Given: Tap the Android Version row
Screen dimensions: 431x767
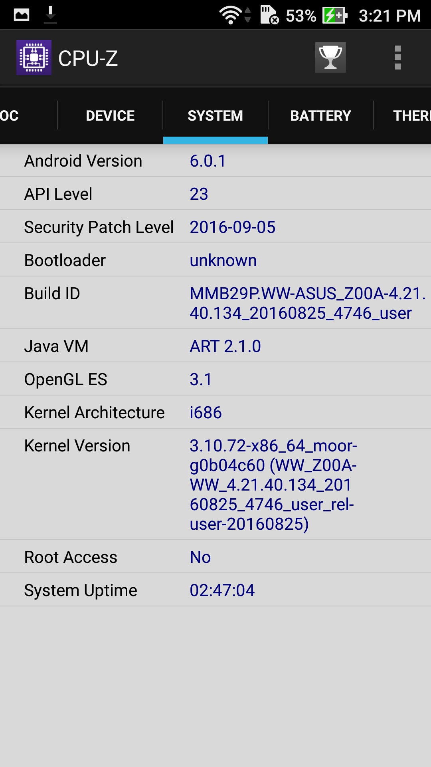Looking at the screenshot, I should 215,161.
